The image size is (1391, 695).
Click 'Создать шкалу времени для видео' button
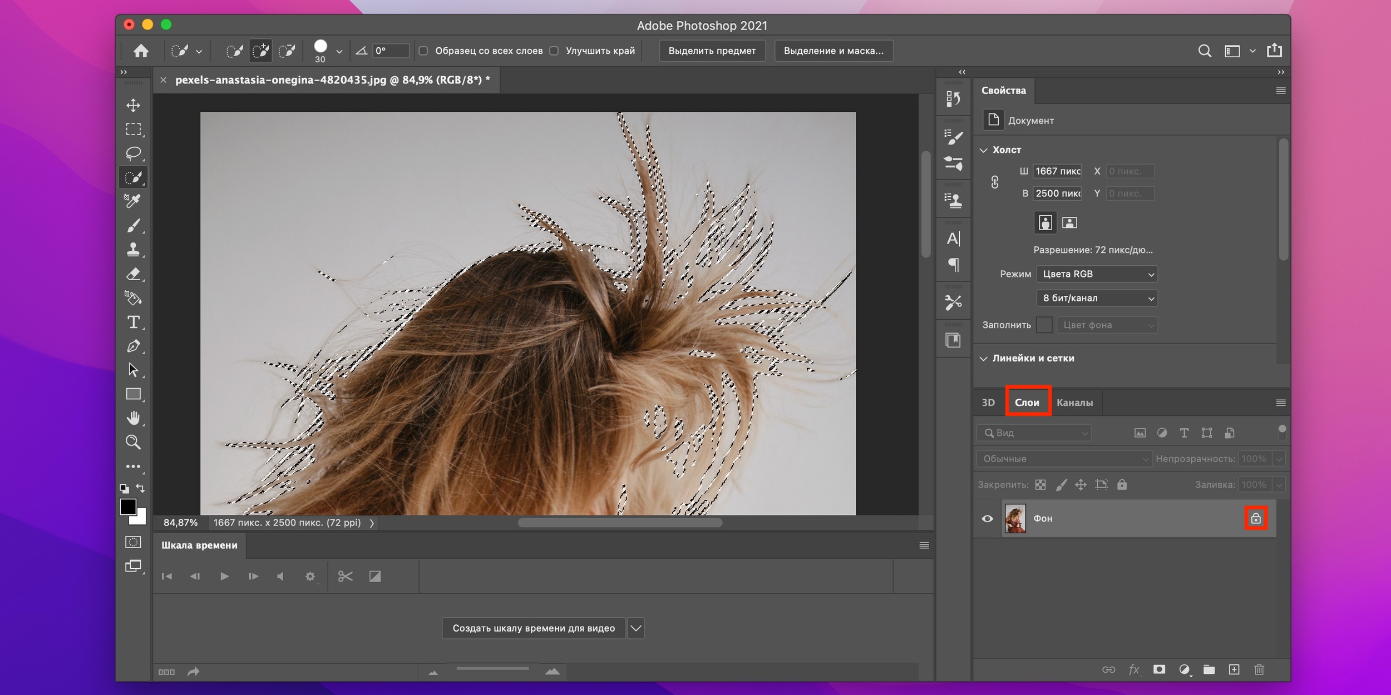(x=533, y=628)
